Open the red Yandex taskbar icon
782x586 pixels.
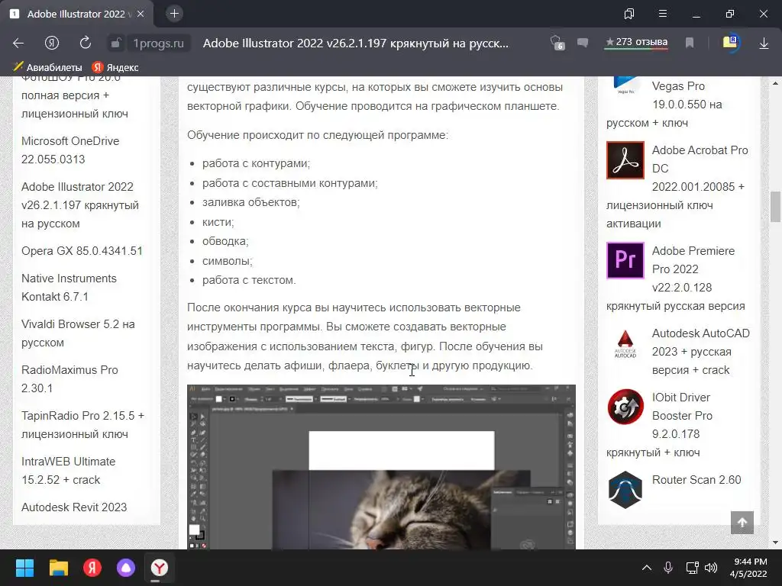coord(92,568)
